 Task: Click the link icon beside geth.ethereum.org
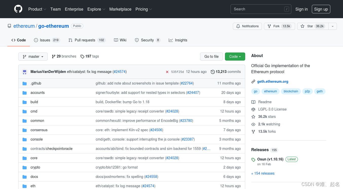coord(253,82)
